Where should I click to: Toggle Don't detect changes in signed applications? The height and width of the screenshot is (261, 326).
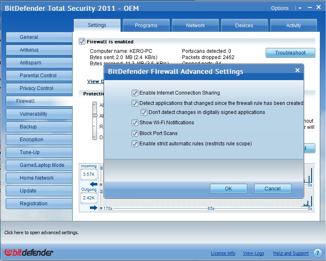[x=144, y=112]
